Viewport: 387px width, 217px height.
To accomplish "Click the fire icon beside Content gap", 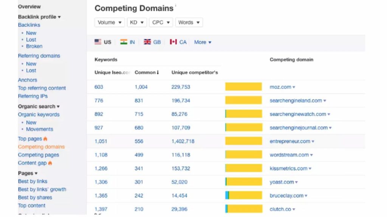I will (x=50, y=163).
